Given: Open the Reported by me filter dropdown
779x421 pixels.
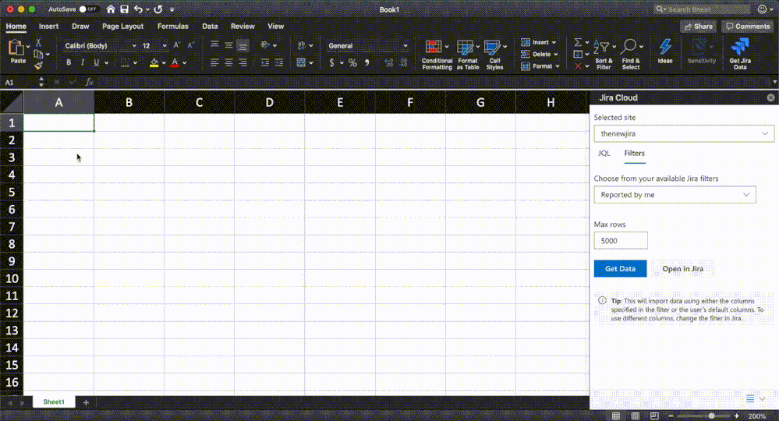Looking at the screenshot, I should point(675,195).
